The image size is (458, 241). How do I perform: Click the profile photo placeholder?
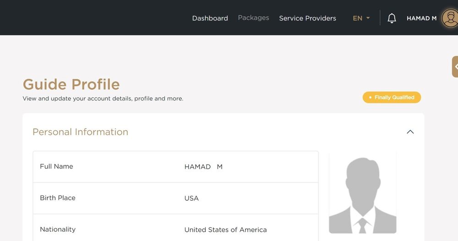tap(362, 192)
